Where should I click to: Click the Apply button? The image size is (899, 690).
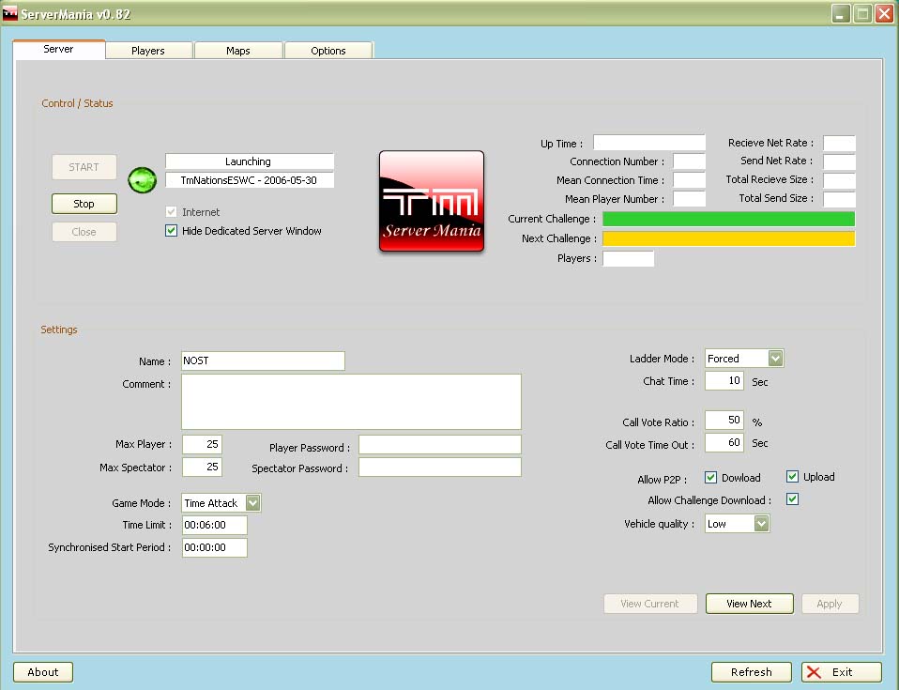(830, 604)
